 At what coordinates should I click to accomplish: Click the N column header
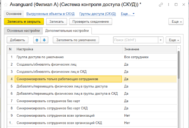point(11,49)
